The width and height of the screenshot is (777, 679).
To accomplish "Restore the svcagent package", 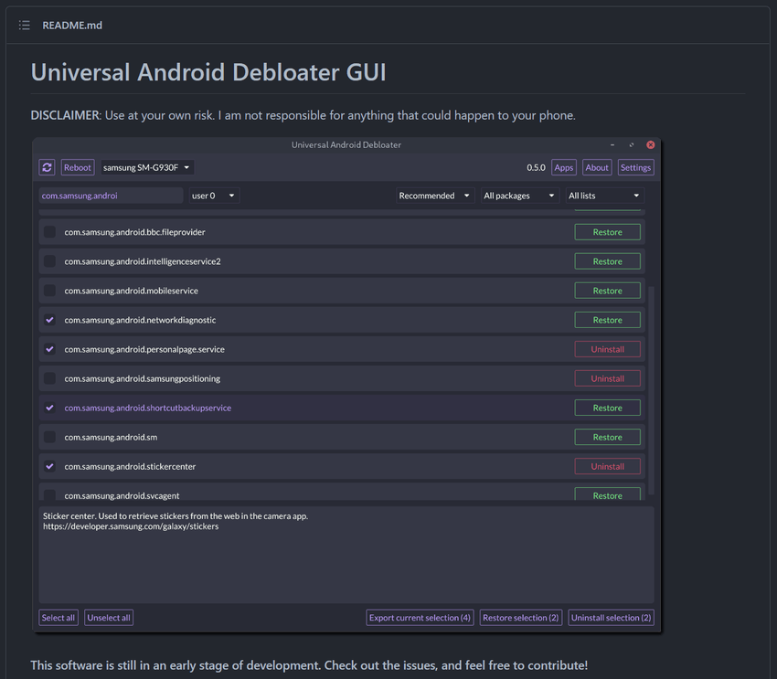I will (608, 493).
